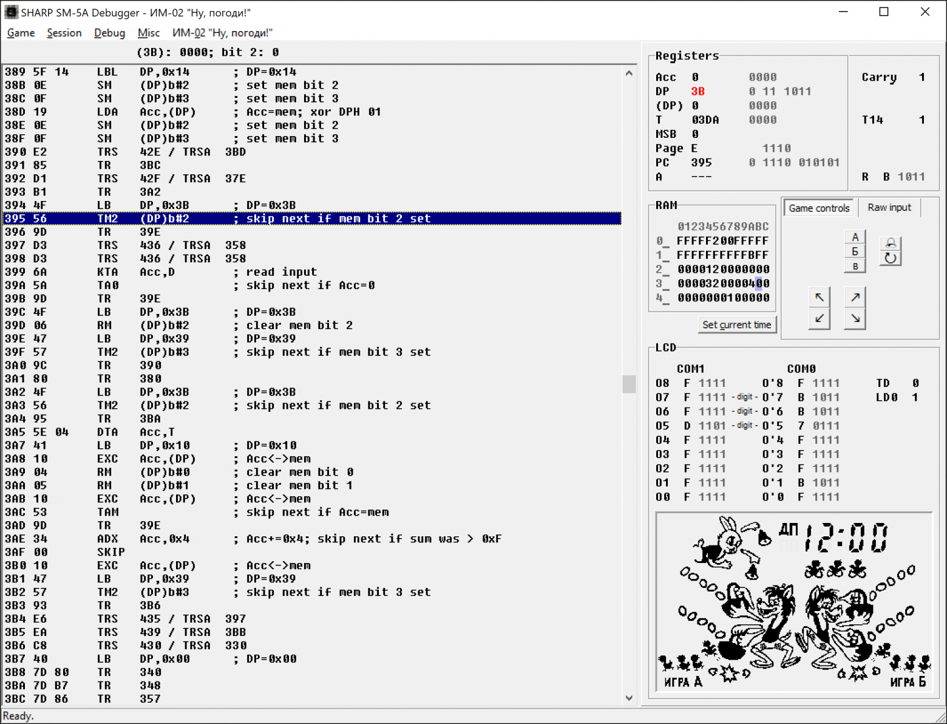947x724 pixels.
Task: Click RAM row 0 value FFFFF200FFFFF
Action: (723, 241)
